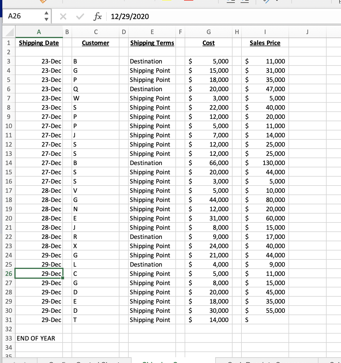This screenshot has width=341, height=363.
Task: Select row 14 header
Action: click(x=9, y=163)
